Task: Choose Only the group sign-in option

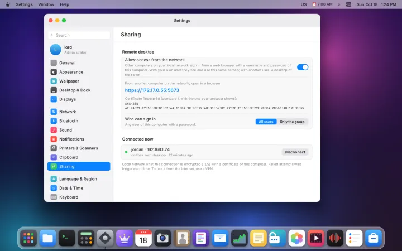Action: point(292,122)
